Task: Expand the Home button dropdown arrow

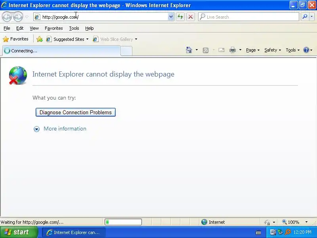Action: coord(197,50)
